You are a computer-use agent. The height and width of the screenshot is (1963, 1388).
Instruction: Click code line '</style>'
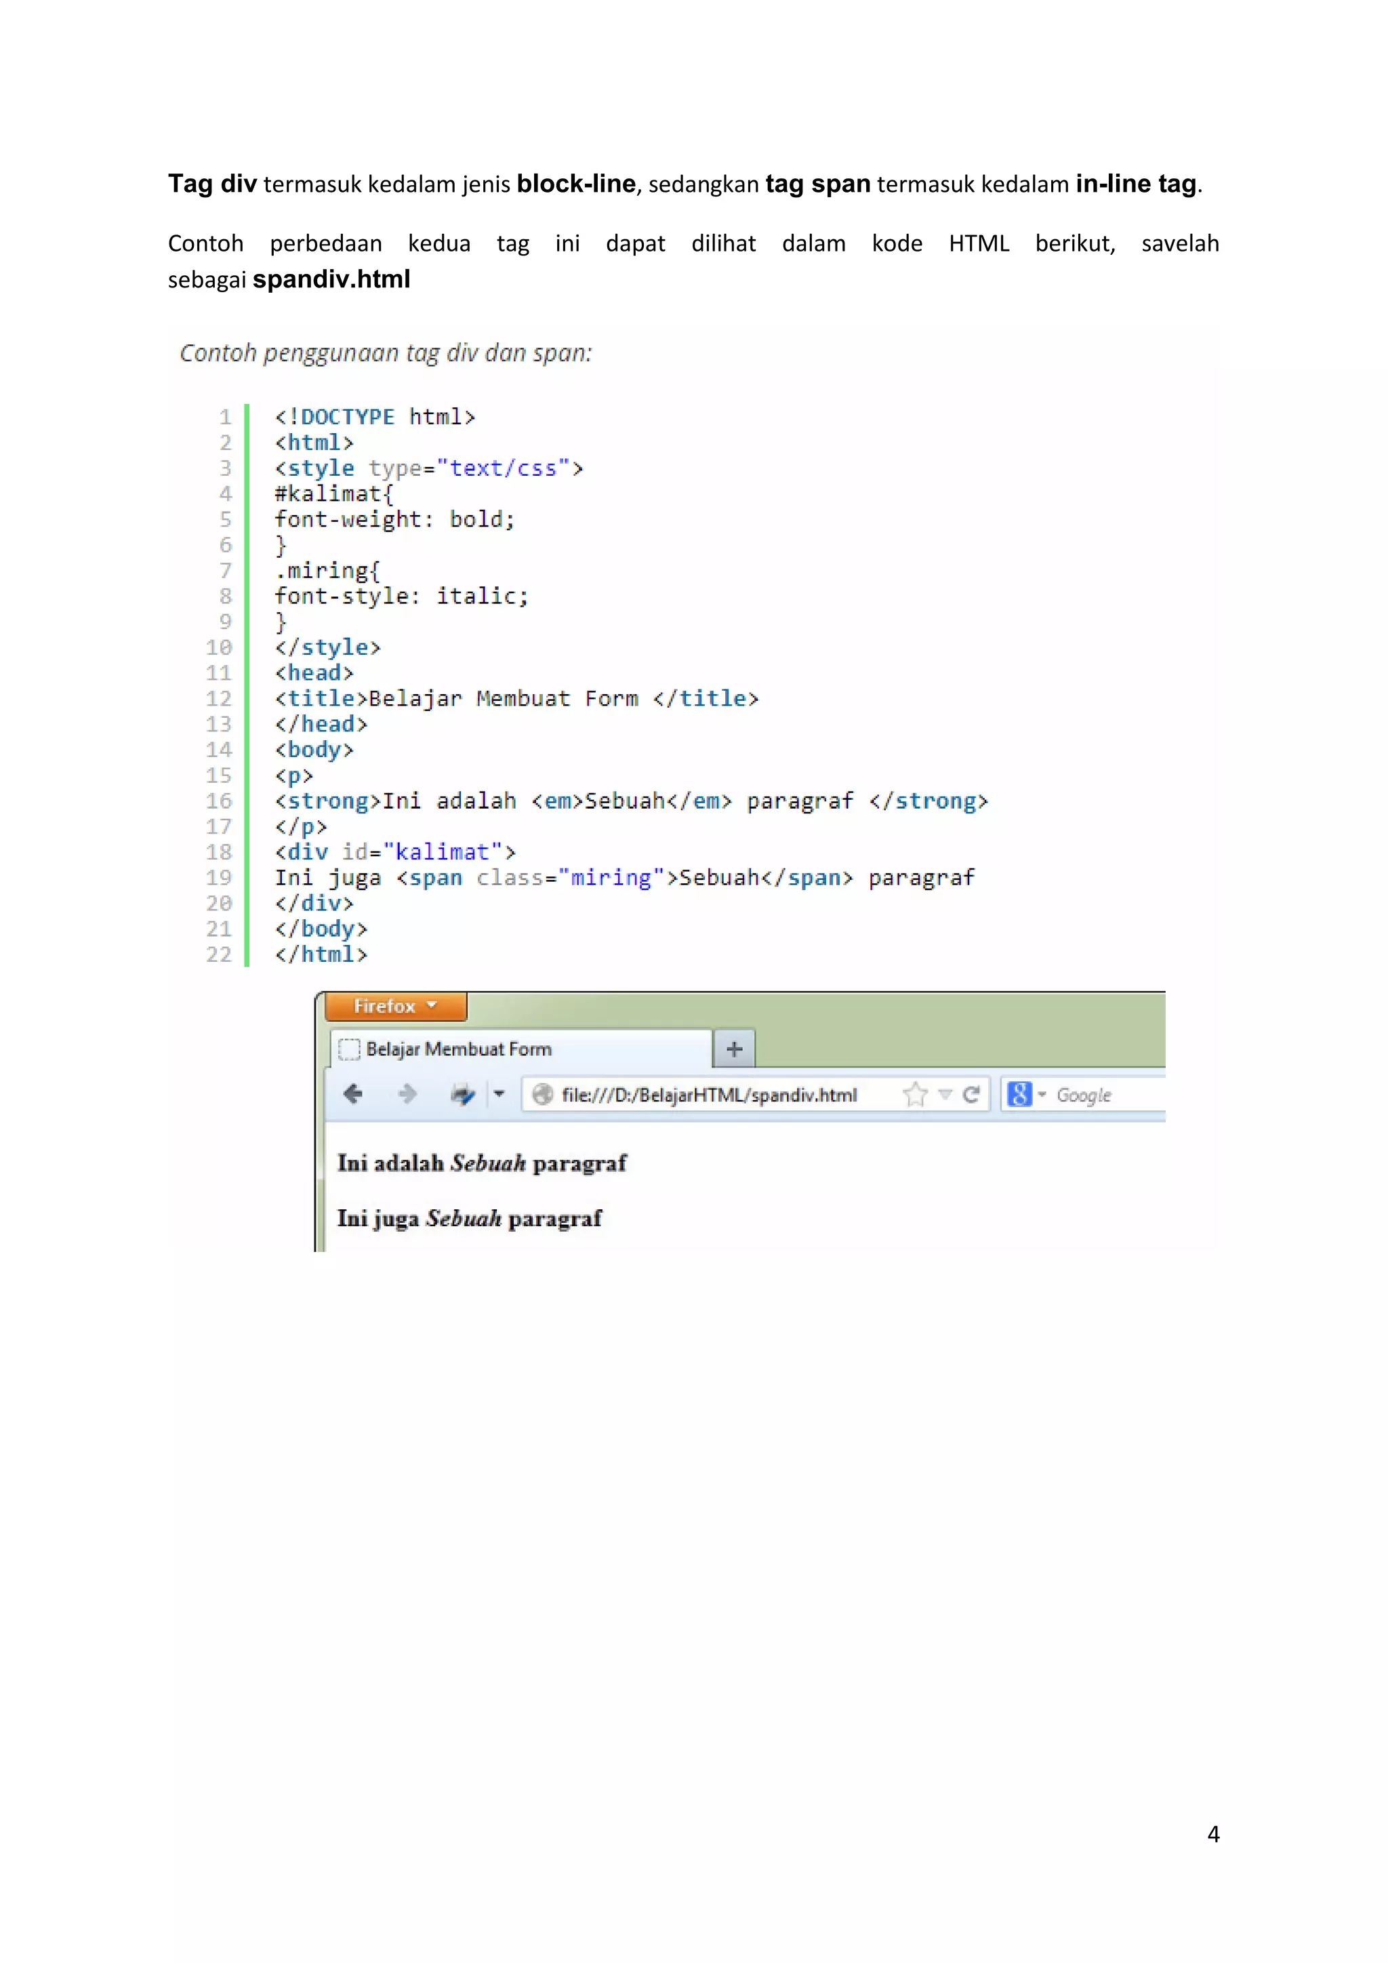click(327, 648)
